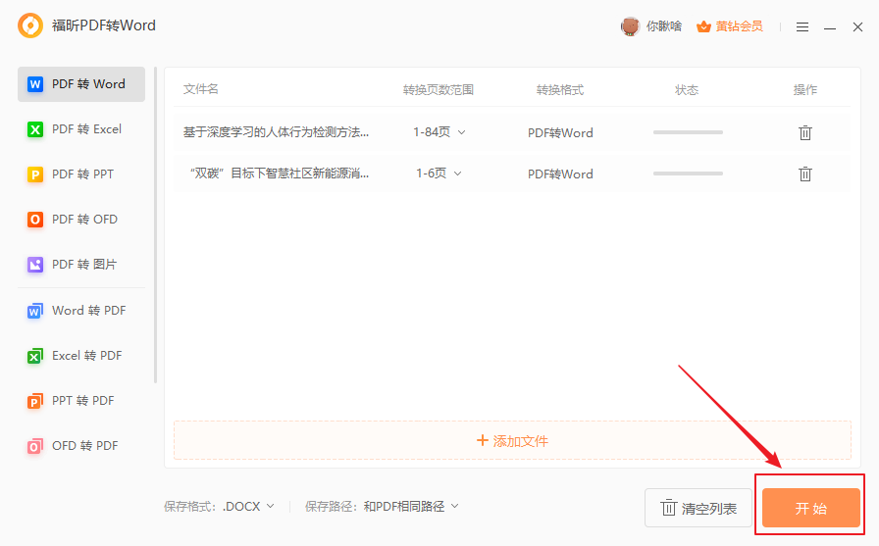
Task: Click 清空列表 to clear the list
Action: tap(698, 509)
